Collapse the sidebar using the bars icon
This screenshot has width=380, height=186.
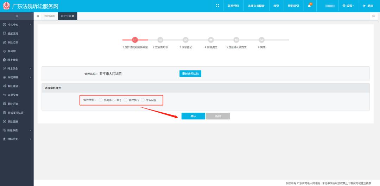(17, 16)
